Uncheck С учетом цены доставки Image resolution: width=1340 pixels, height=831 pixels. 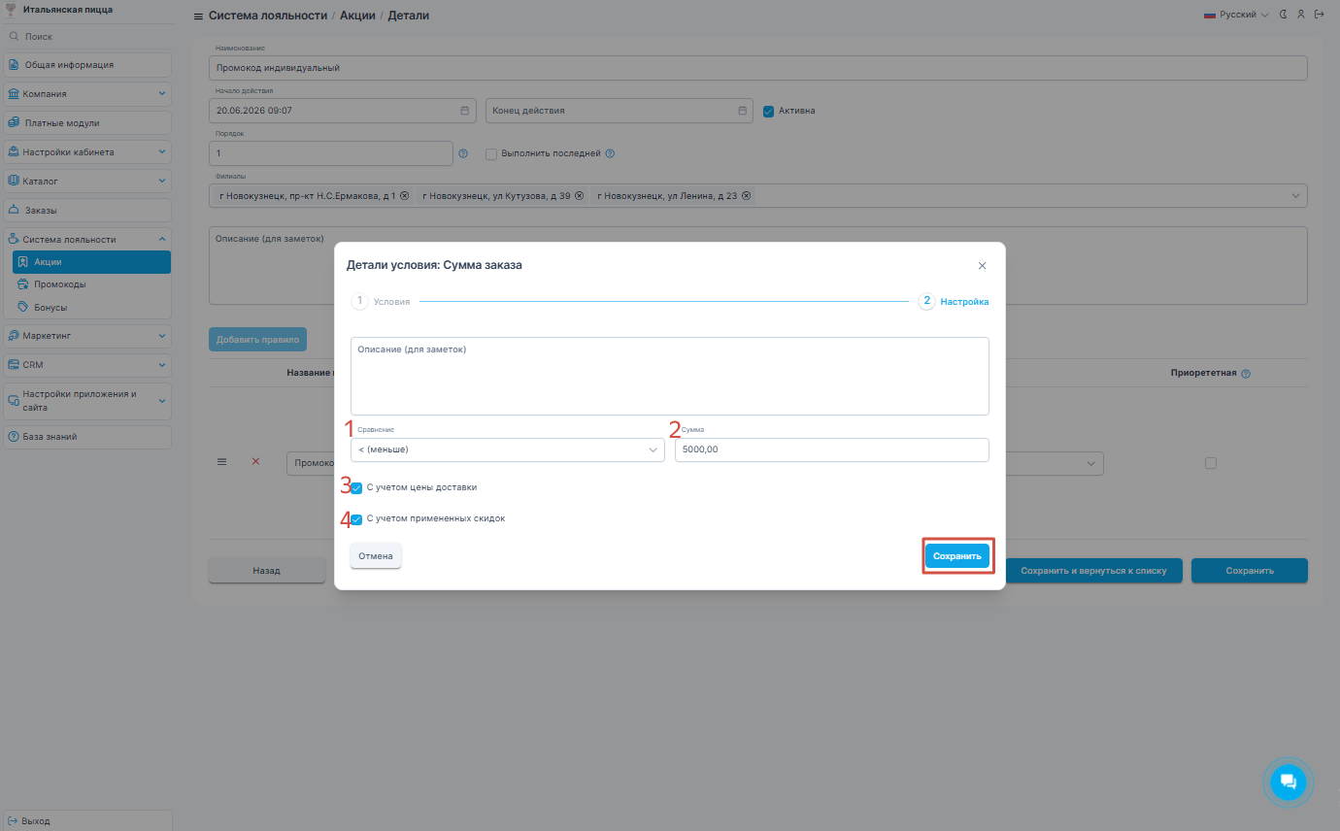click(356, 488)
